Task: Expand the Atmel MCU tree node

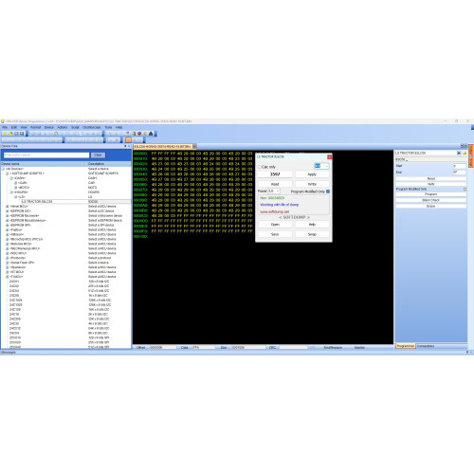Action: (8, 207)
